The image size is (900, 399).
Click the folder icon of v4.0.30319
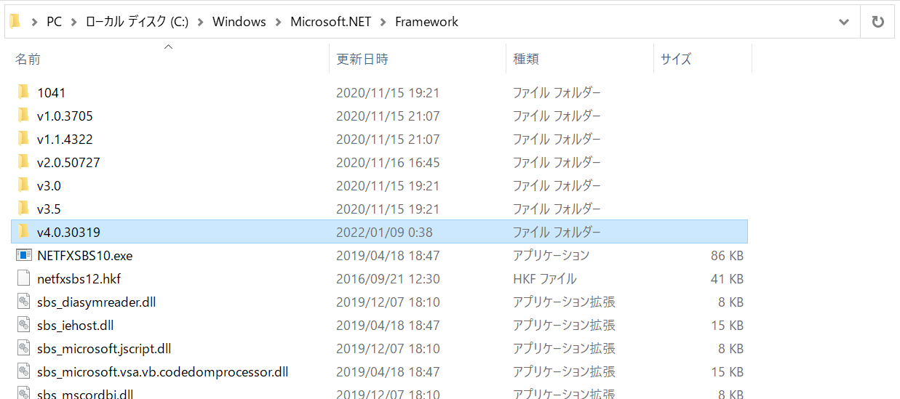(x=24, y=233)
